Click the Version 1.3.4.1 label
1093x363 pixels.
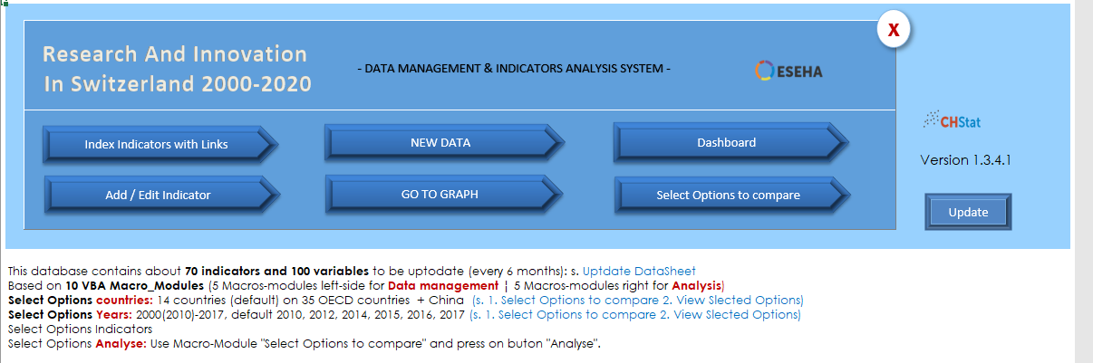965,160
